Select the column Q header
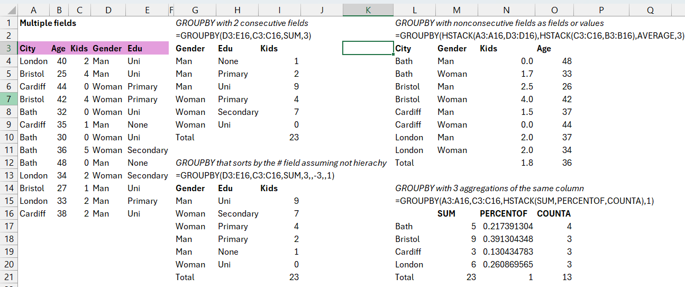The image size is (685, 287). (650, 10)
